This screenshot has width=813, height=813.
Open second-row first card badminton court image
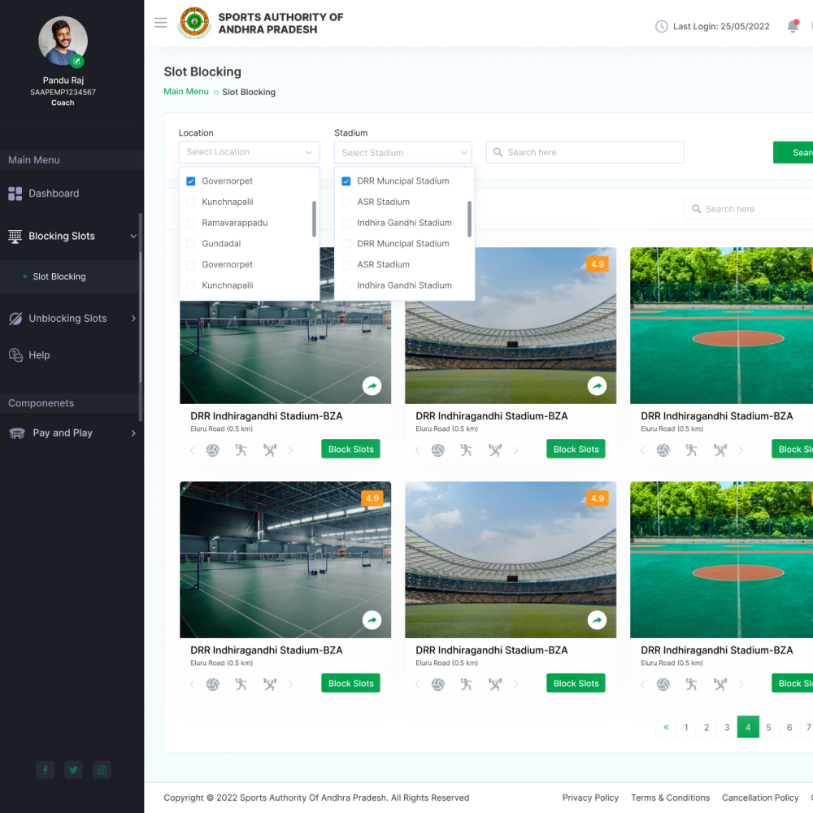click(285, 560)
